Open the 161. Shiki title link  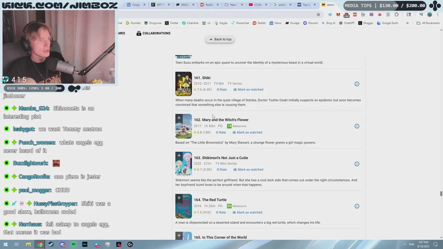(x=202, y=78)
